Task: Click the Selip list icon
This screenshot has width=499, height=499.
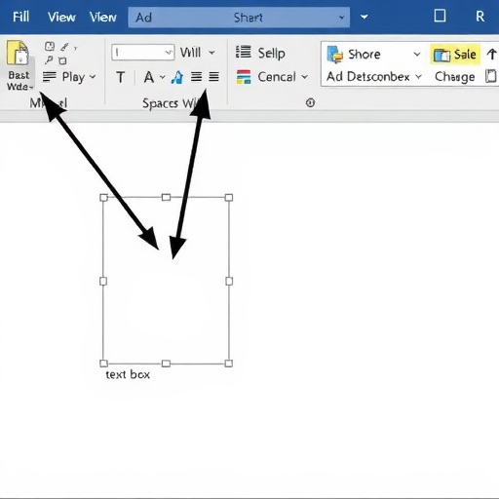Action: tap(244, 53)
